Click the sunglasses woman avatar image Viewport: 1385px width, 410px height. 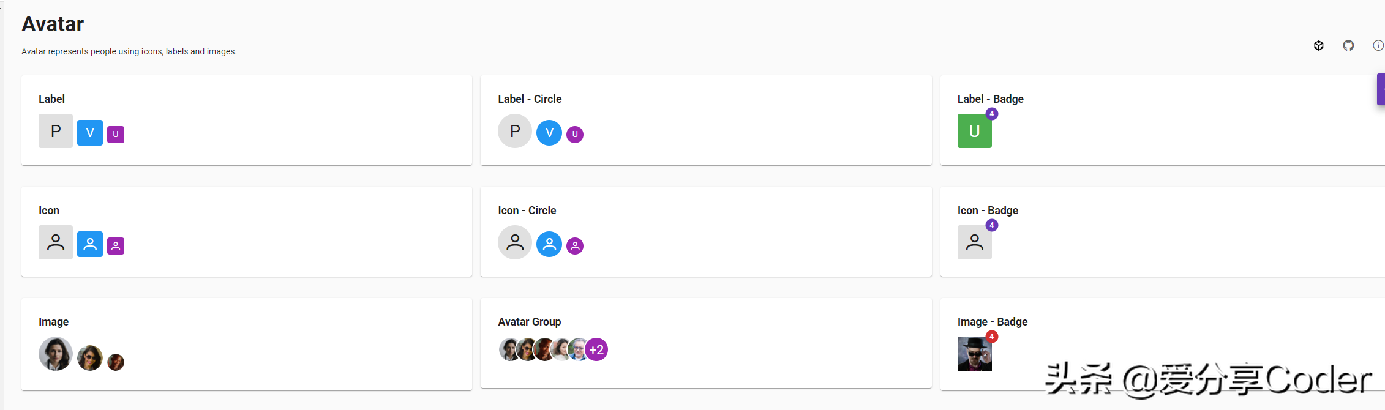click(x=90, y=358)
